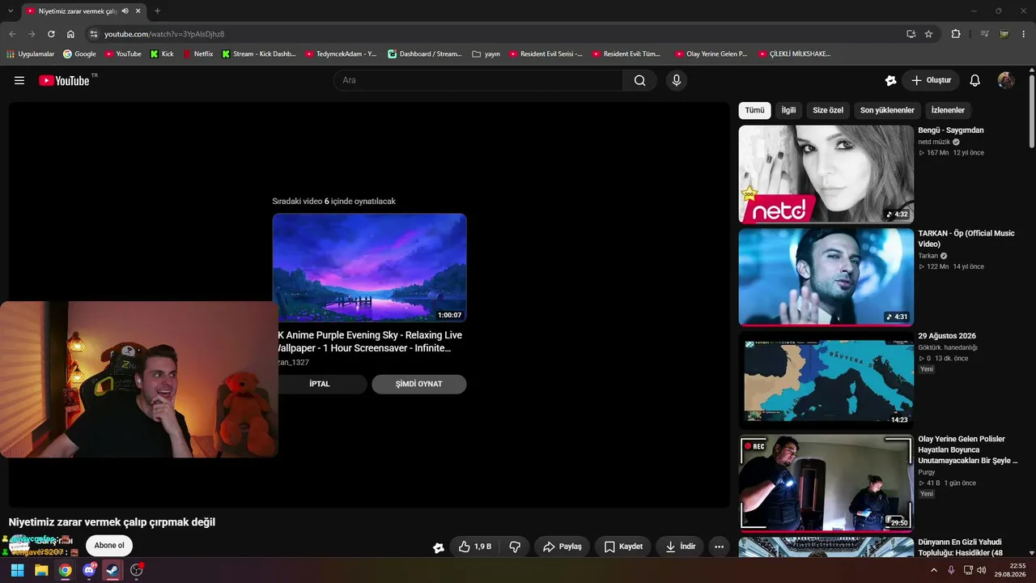
Task: Open the Kick bookmark
Action: (162, 54)
